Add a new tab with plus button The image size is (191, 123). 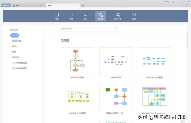pyautogui.click(x=83, y=5)
